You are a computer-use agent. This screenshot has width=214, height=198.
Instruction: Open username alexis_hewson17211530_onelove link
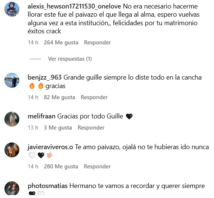(74, 6)
